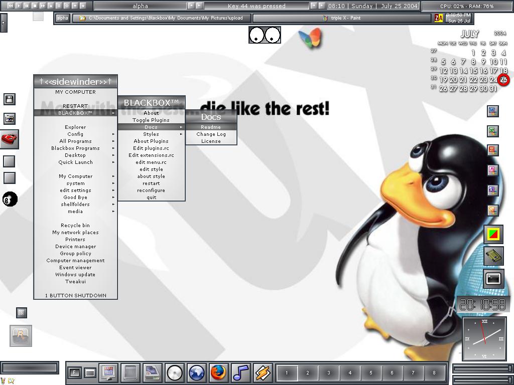Choose Edit plugins.rc menu entry
Image resolution: width=514 pixels, height=385 pixels.
(x=151, y=148)
